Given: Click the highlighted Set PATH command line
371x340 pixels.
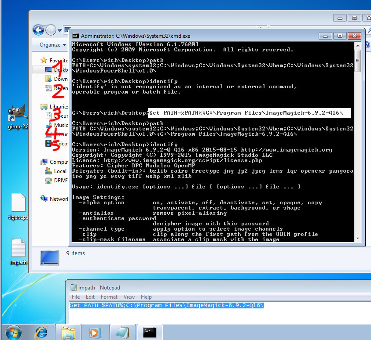Looking at the screenshot, I should 249,113.
